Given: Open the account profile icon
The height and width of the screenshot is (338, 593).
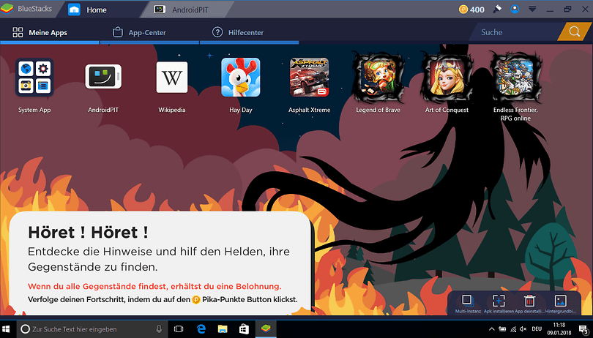Looking at the screenshot, I should (x=515, y=9).
